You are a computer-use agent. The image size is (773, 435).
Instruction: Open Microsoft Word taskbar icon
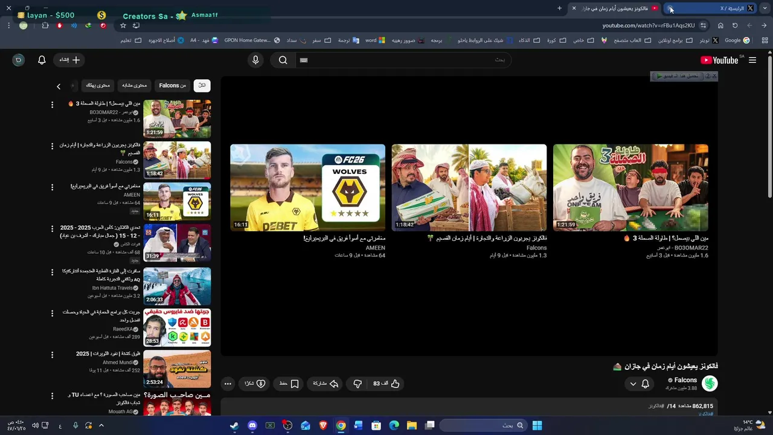coord(358,425)
